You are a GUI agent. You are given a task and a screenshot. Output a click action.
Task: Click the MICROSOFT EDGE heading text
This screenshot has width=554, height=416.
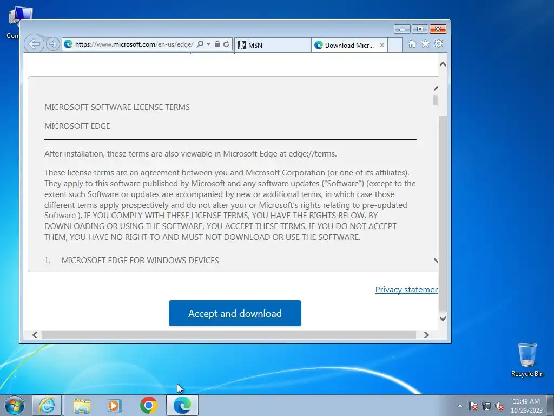pos(77,126)
